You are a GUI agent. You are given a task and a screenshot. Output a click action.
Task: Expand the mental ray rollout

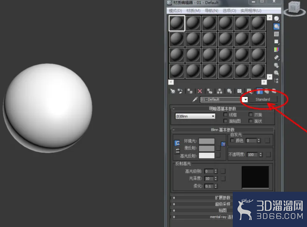point(202,217)
